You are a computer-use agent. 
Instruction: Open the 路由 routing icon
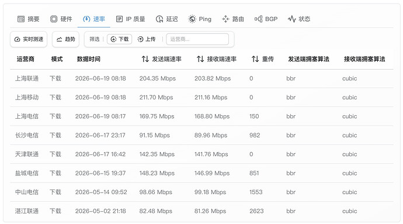coord(225,19)
